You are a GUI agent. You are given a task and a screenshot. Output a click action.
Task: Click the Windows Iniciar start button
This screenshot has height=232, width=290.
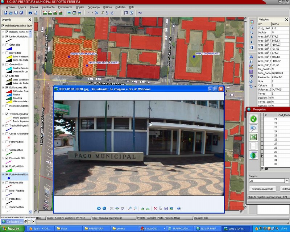point(12,228)
